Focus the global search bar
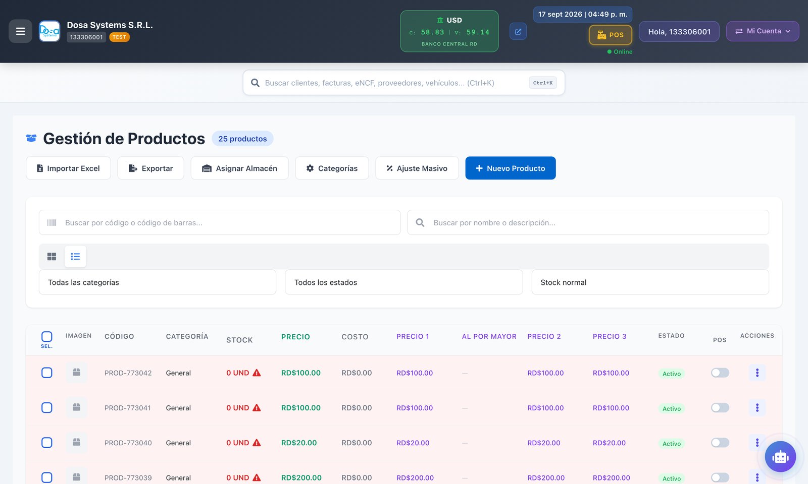The image size is (808, 484). tap(403, 83)
